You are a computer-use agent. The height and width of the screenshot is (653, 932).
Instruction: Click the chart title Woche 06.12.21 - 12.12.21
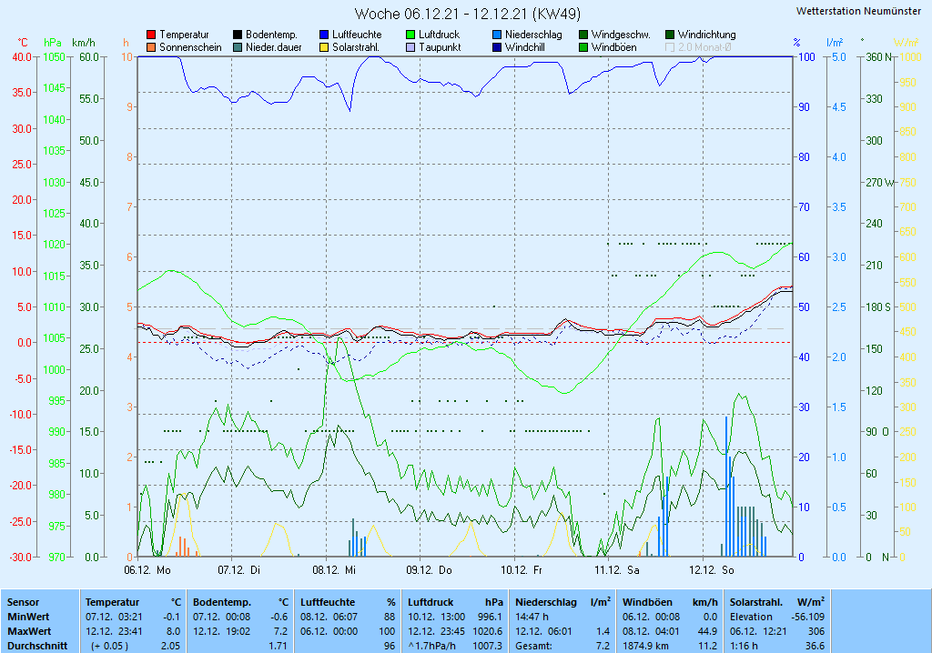[x=467, y=14]
